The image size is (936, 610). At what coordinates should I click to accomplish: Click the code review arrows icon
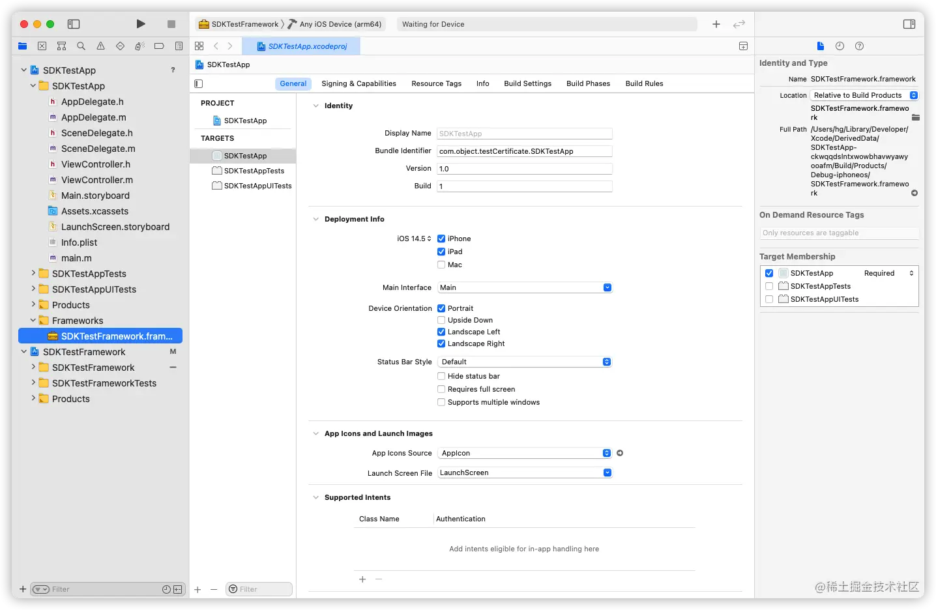(x=739, y=24)
